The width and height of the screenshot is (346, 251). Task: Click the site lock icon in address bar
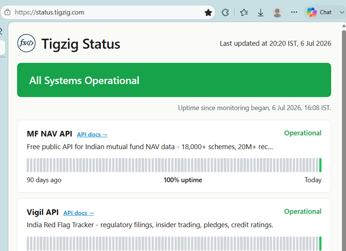click(x=7, y=12)
